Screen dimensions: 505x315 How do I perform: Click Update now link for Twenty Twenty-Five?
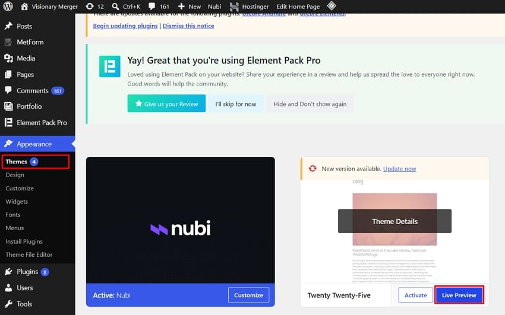[x=400, y=169]
